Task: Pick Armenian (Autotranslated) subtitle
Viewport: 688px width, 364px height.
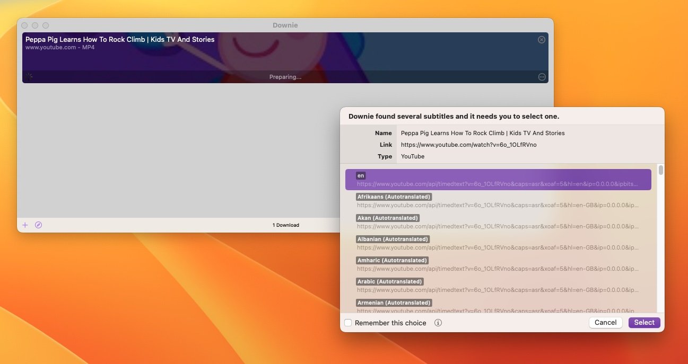Action: click(498, 306)
